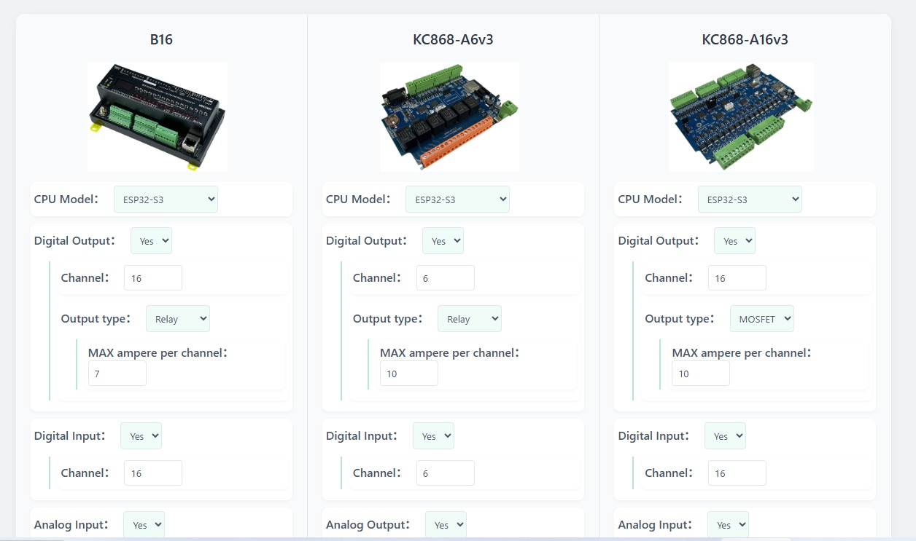Open B16 Digital Input Yes dropdown
The width and height of the screenshot is (916, 541).
tap(141, 436)
